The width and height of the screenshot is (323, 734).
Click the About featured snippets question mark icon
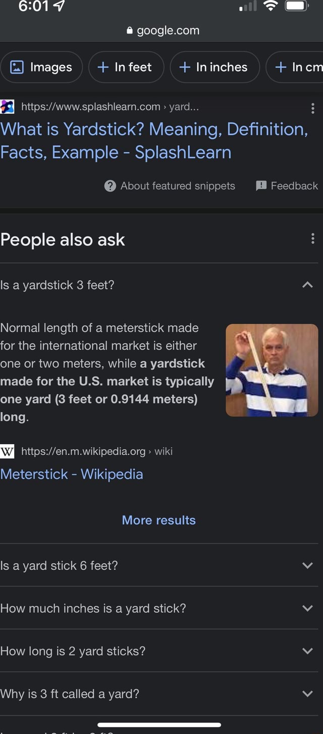click(110, 186)
